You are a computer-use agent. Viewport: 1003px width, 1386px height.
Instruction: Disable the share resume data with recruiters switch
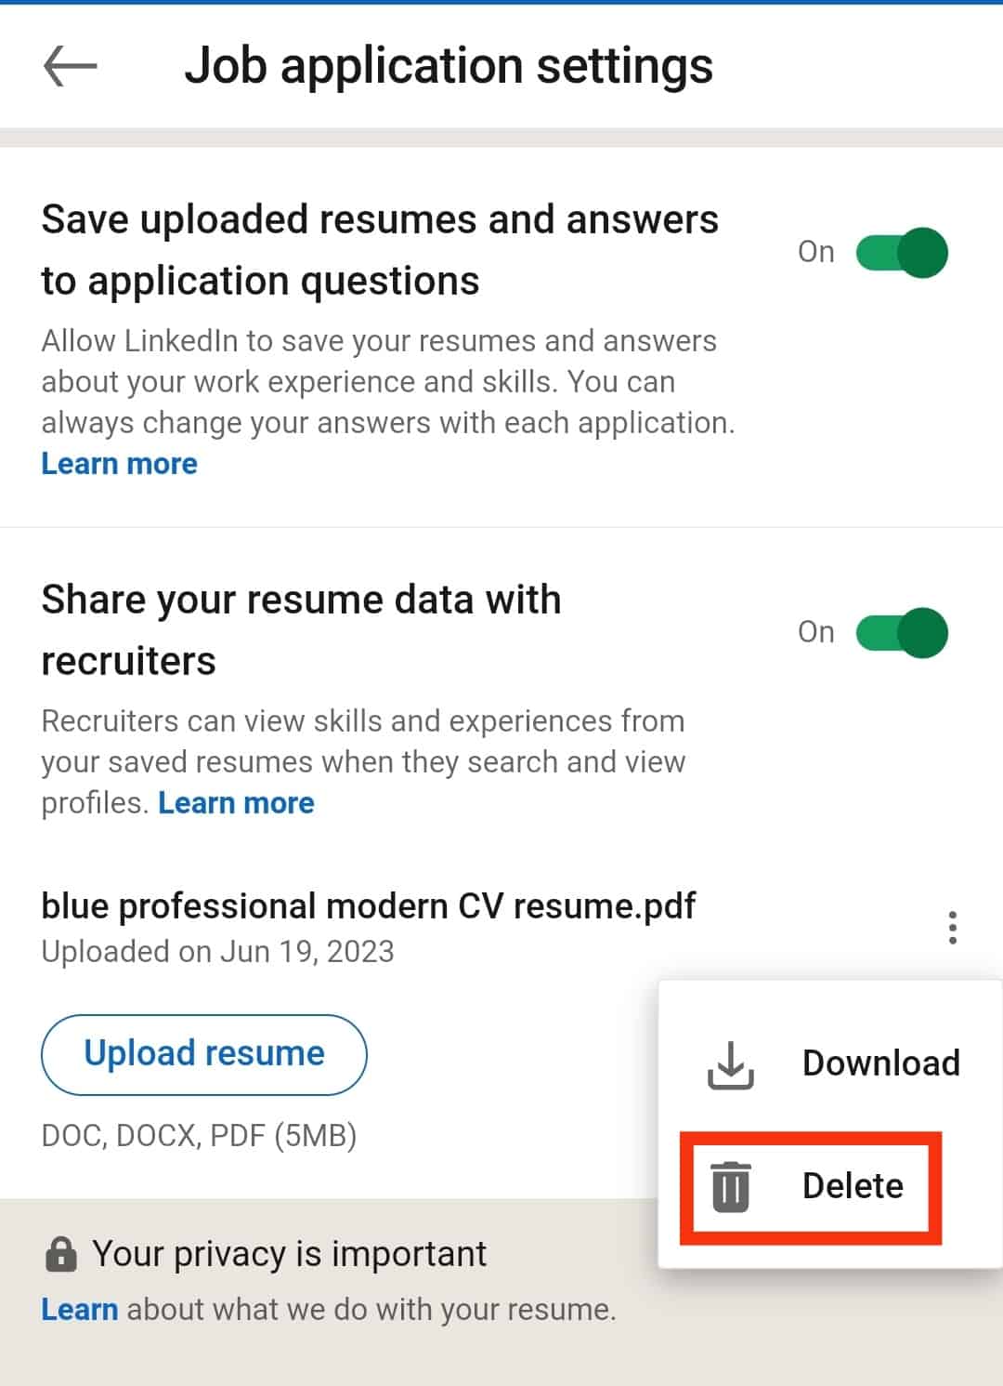(901, 632)
